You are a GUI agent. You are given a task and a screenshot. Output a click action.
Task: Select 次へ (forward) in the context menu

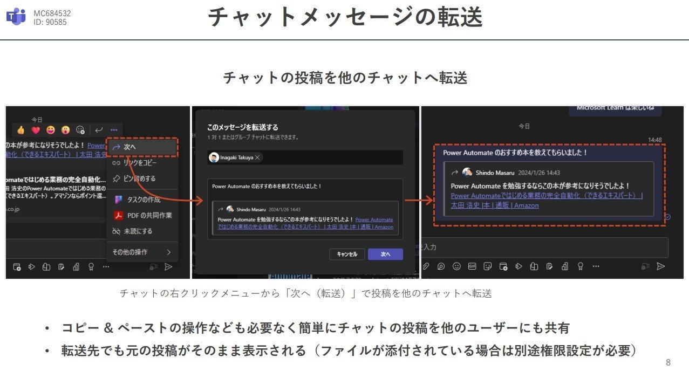tap(142, 147)
